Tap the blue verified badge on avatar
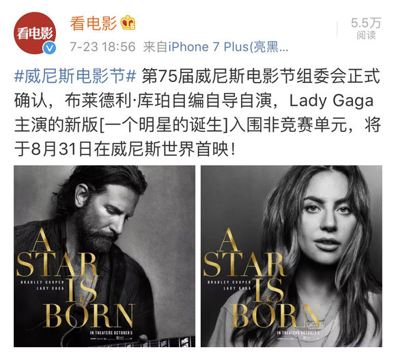 tap(49, 48)
